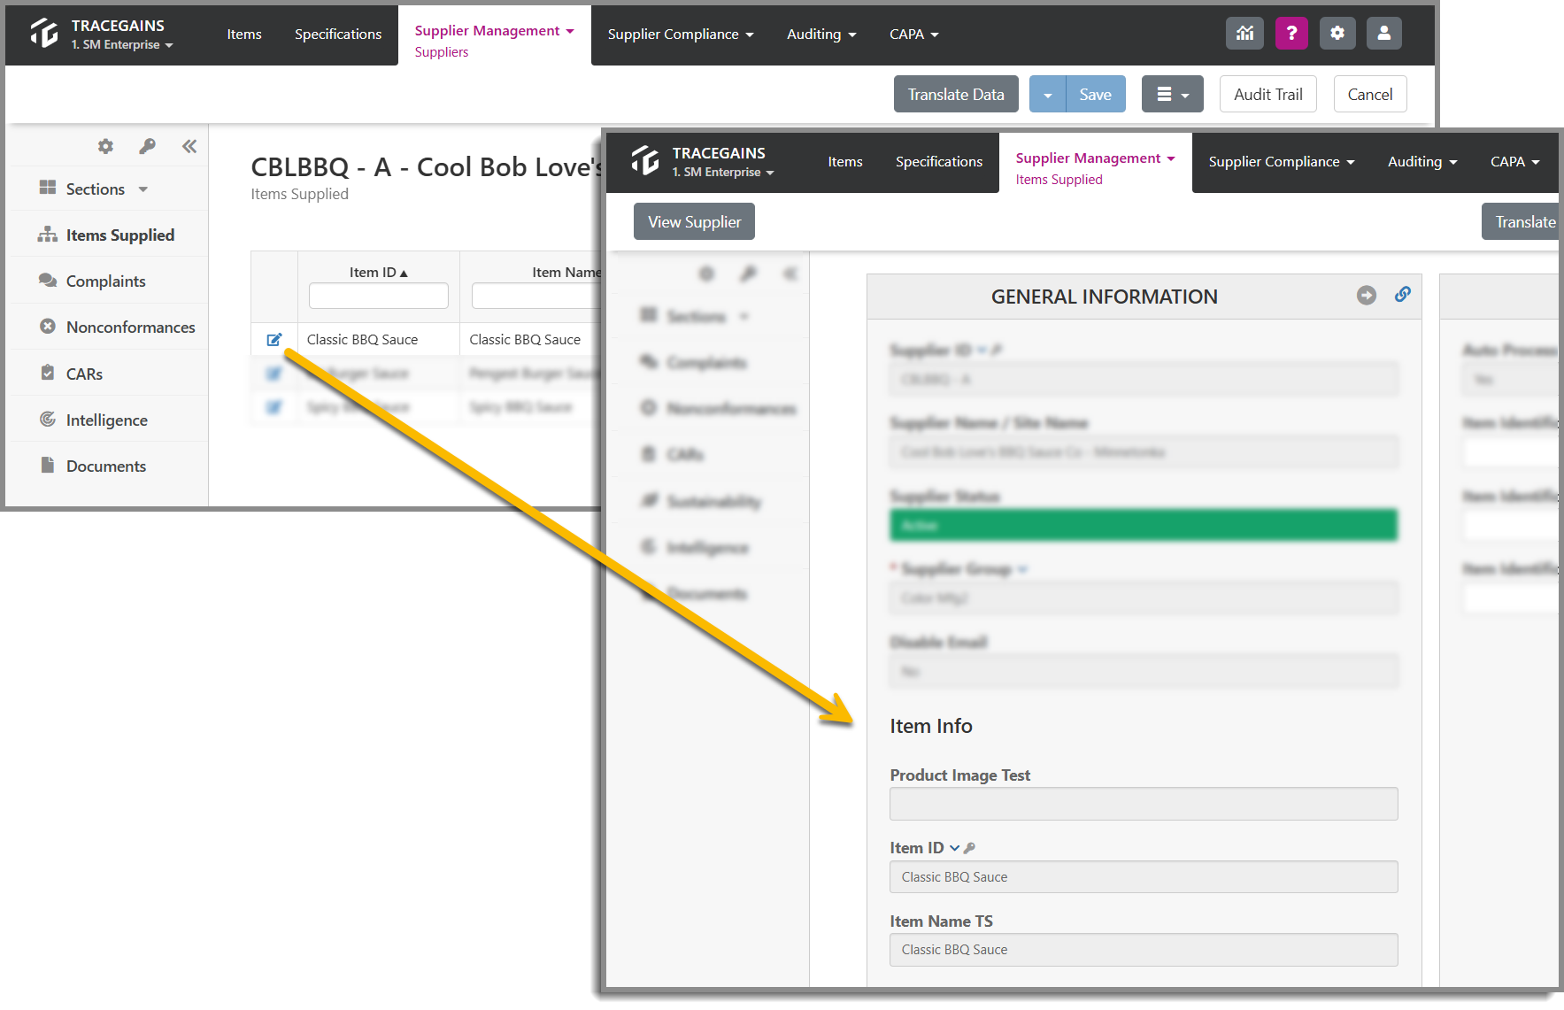Open the Intelligence dashboard icon in top bar
Screen dimensions: 1564x1010
click(x=1244, y=33)
